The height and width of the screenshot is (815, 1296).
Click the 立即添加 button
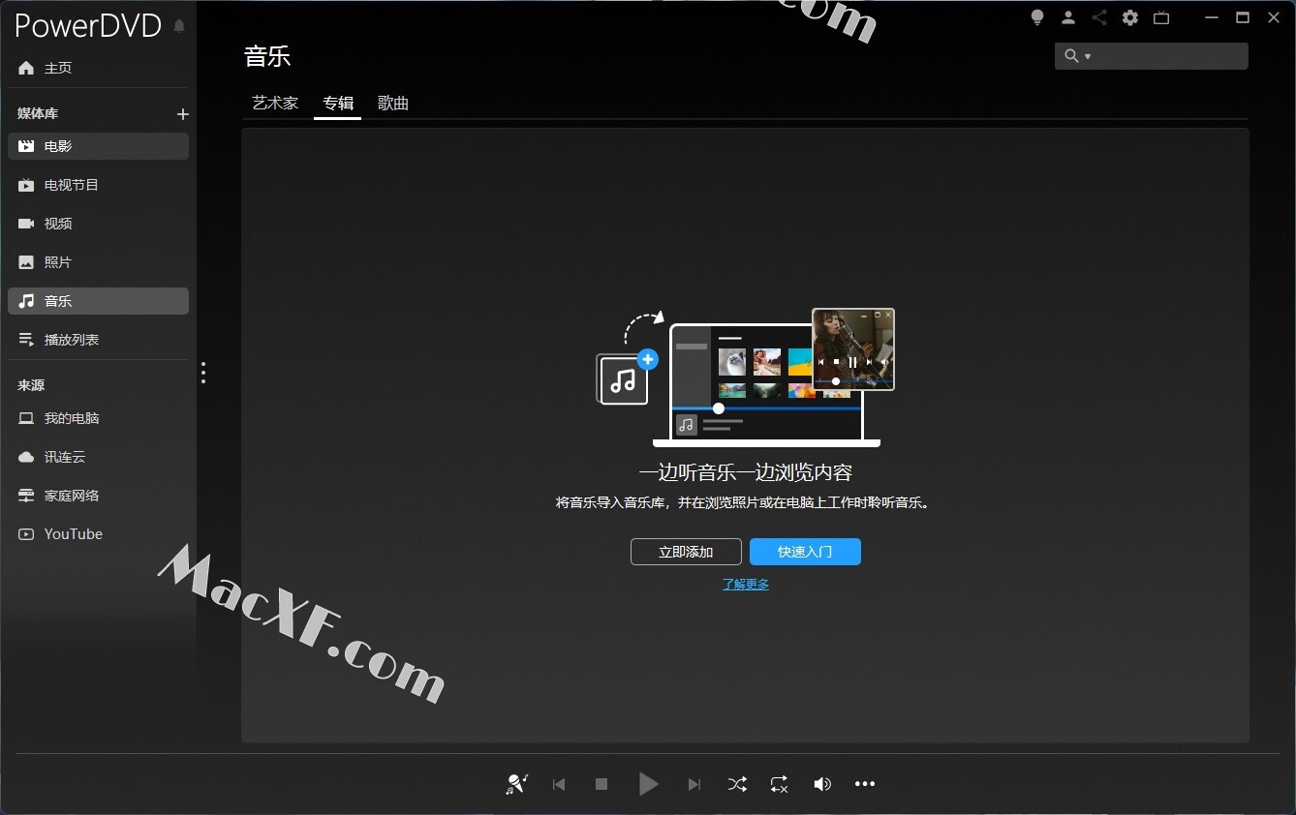[686, 552]
